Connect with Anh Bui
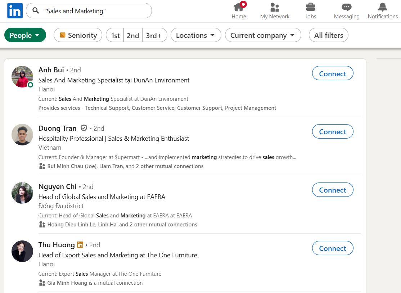The image size is (401, 293). tap(333, 73)
